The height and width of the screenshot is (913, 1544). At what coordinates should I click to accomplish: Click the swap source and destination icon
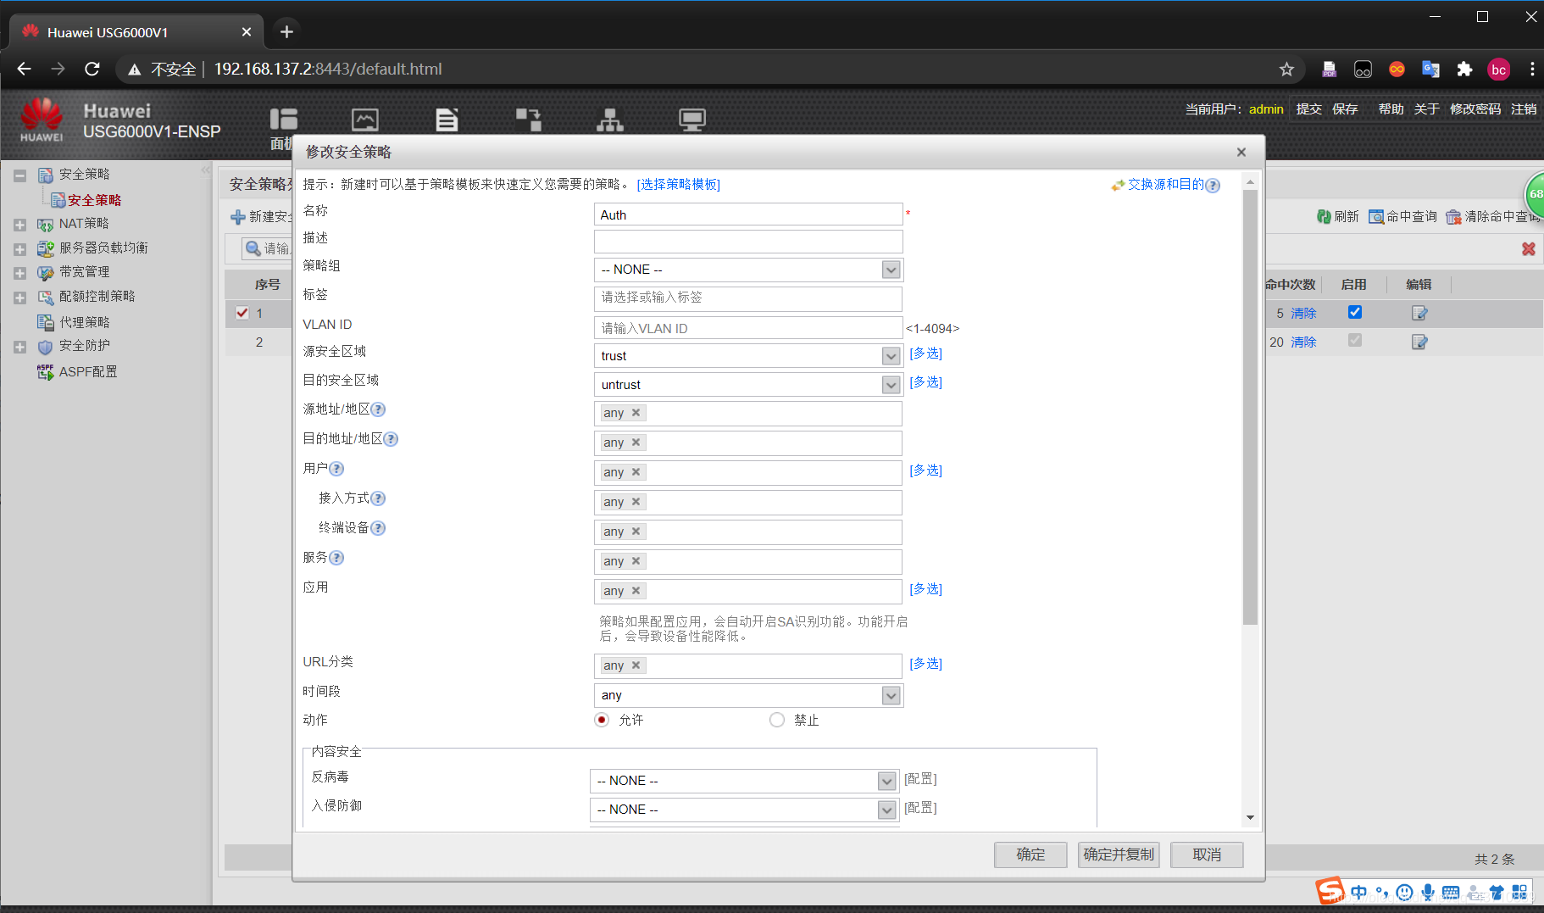tap(1118, 185)
